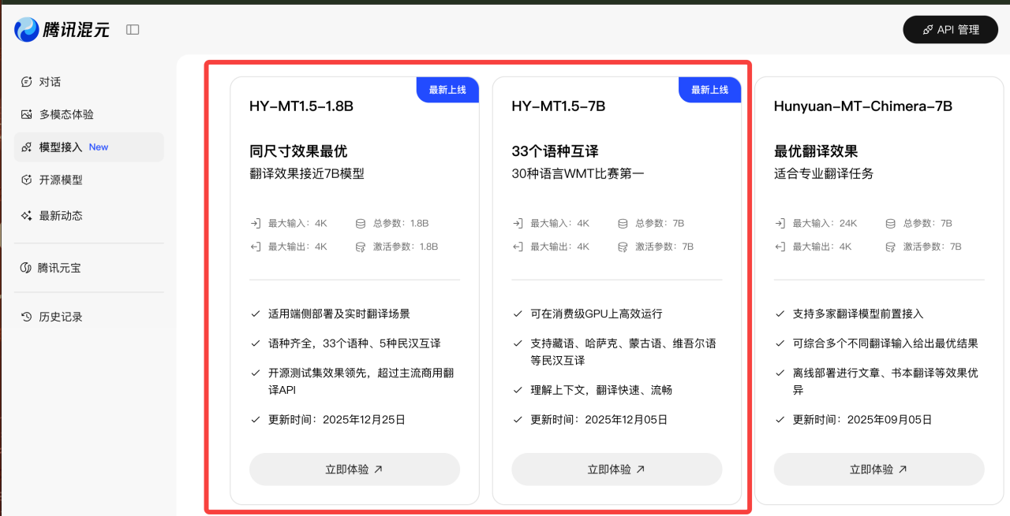Click 总参数 database icon on Chimera-7B card
Screen dimensions: 1010x516
click(x=890, y=223)
